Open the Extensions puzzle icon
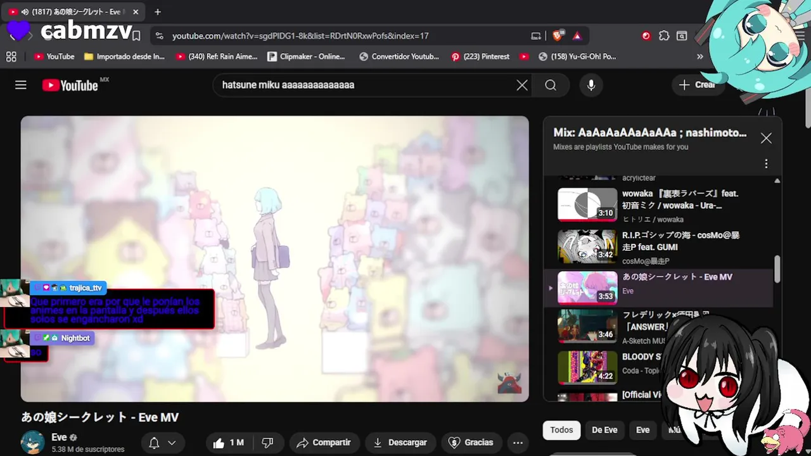 [664, 36]
